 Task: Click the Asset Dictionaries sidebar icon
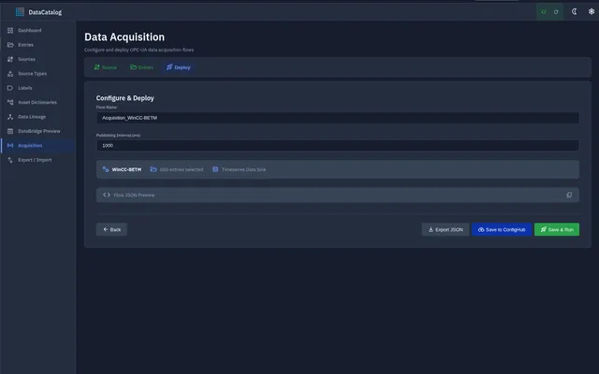click(10, 102)
